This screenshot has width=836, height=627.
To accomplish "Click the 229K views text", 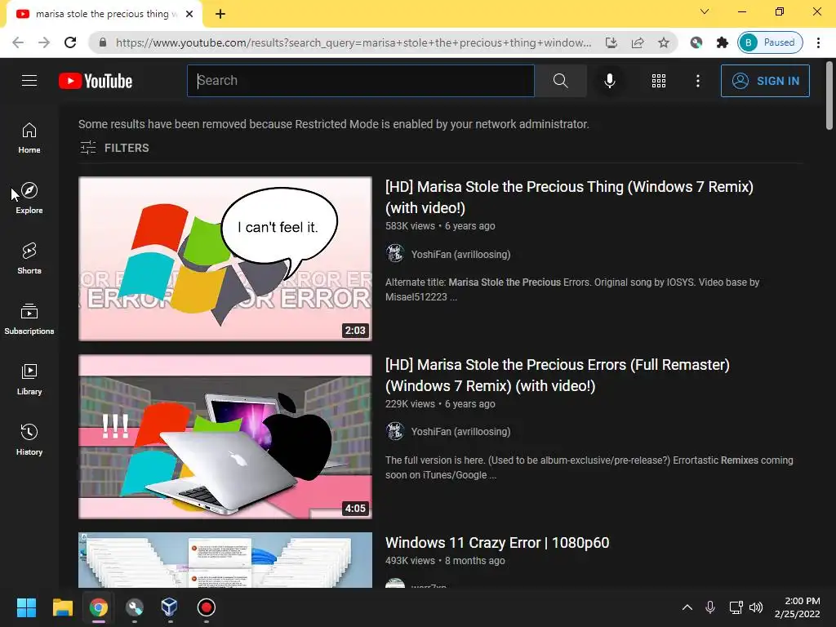I will point(410,404).
